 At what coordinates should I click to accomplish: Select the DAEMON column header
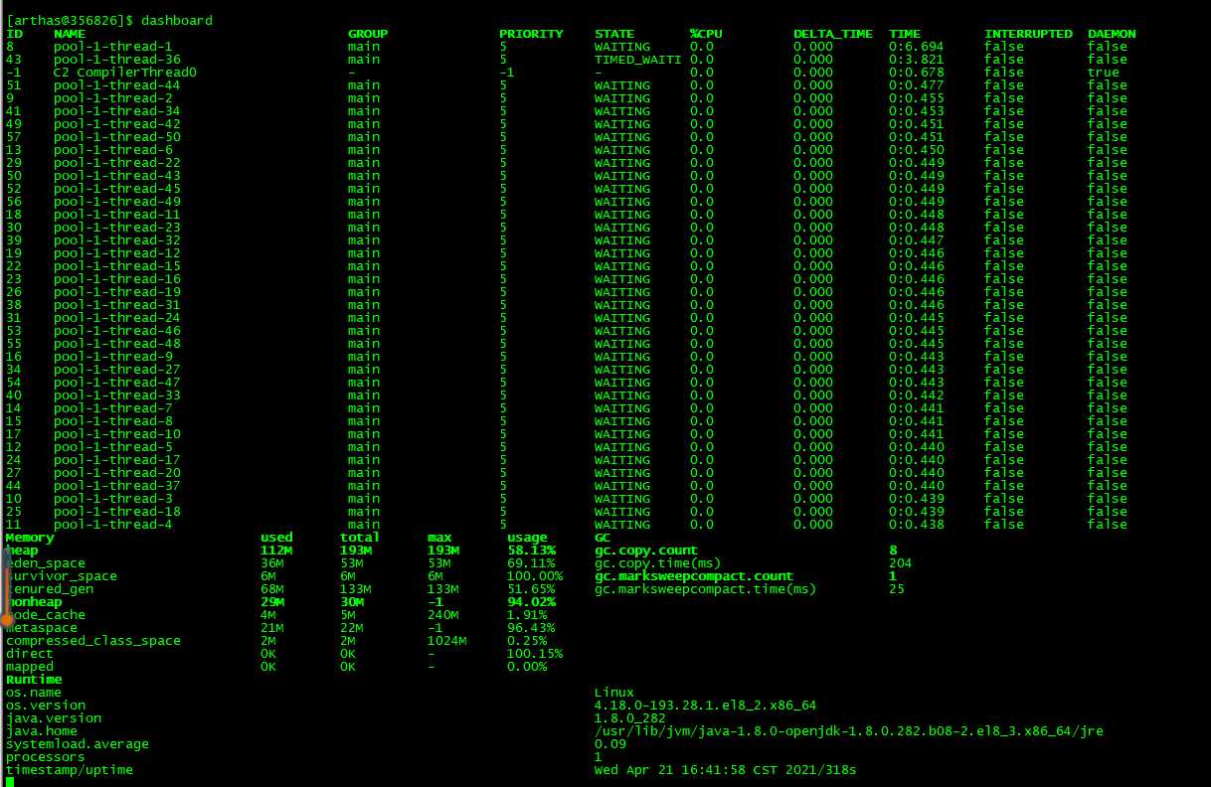pyautogui.click(x=1112, y=34)
